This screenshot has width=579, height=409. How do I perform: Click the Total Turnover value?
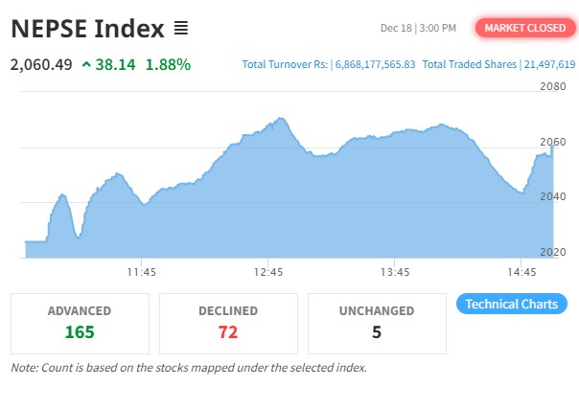pos(374,65)
